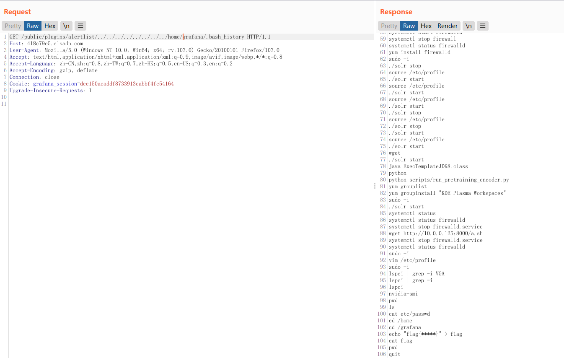This screenshot has height=358, width=564.
Task: Click the grafana_session cookie value
Action: click(127, 84)
